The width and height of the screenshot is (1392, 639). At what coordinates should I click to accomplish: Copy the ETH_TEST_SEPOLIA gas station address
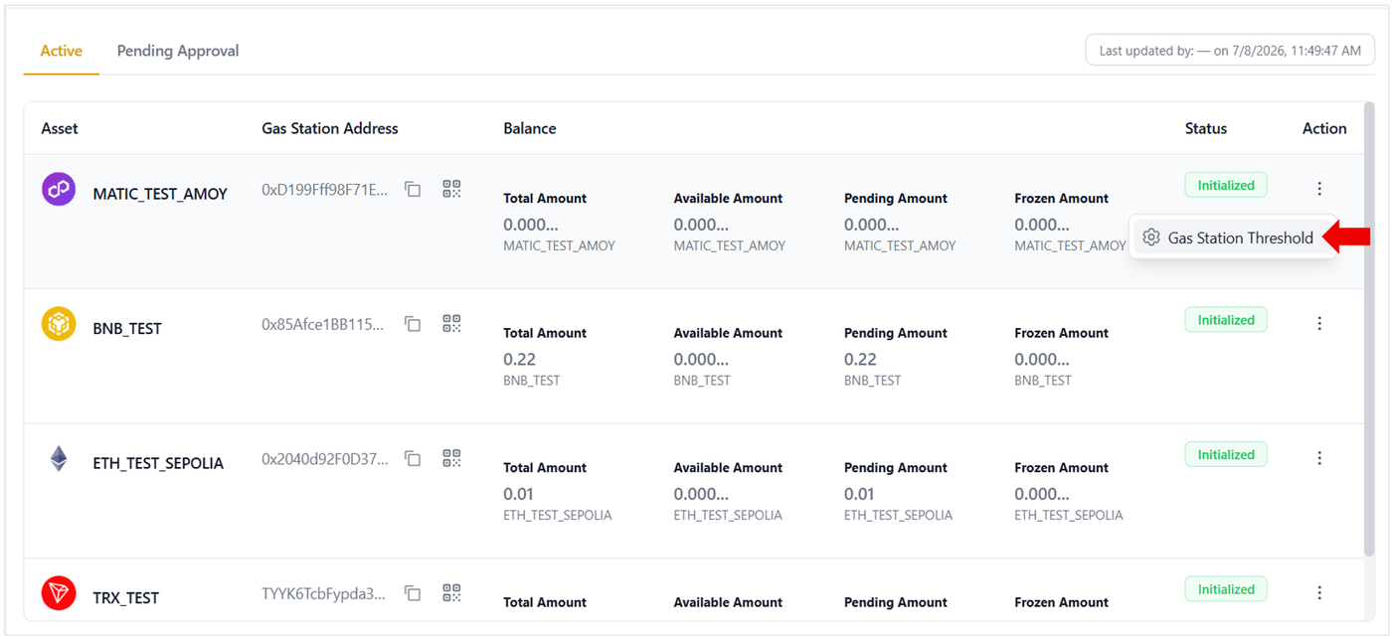[x=413, y=458]
